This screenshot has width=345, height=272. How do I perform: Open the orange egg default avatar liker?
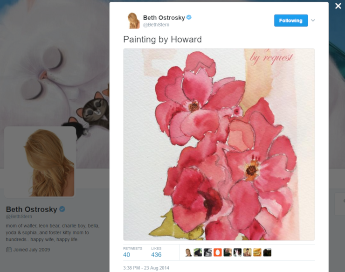coord(217,252)
